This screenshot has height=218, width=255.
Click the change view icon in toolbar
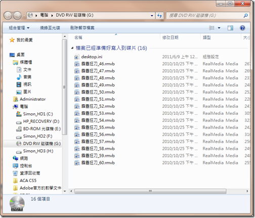(211, 28)
